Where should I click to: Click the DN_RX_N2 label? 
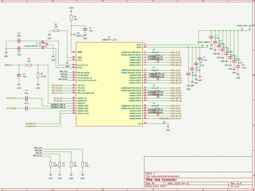point(176,83)
